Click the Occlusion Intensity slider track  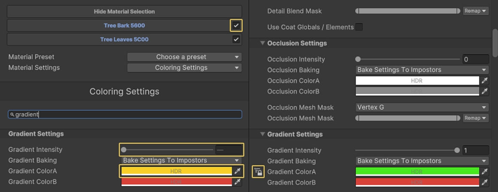tap(407, 59)
